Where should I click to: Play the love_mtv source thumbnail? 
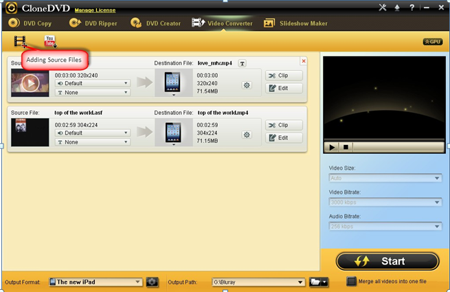(x=30, y=83)
